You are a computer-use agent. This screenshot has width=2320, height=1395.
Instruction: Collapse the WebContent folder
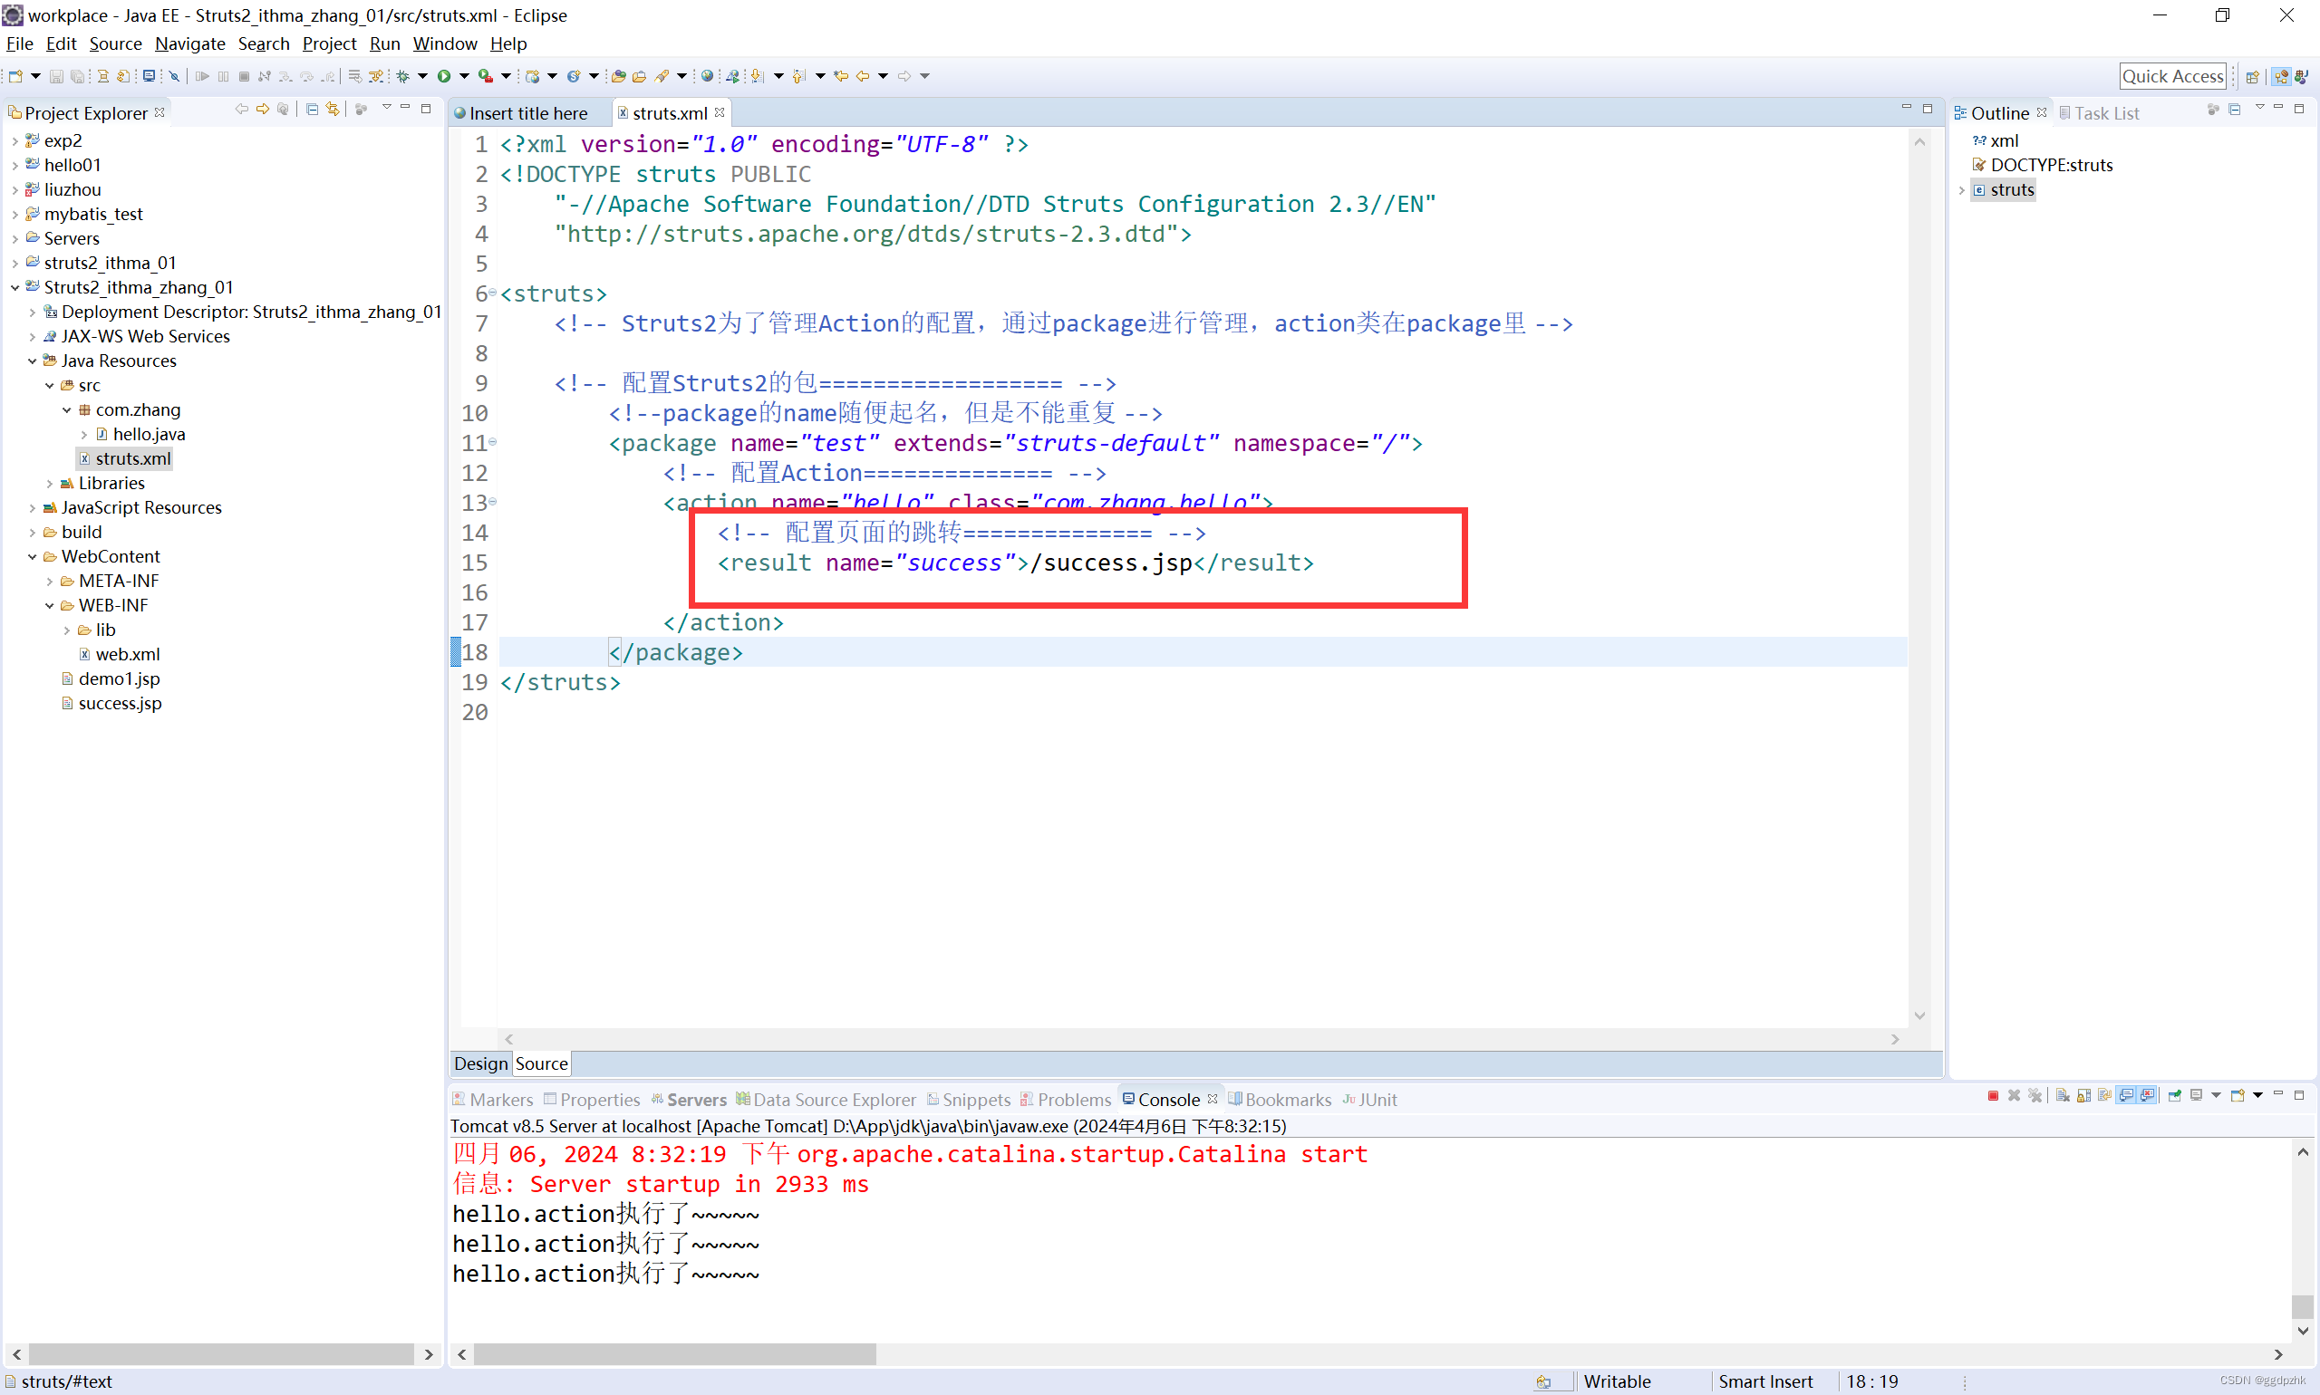(32, 556)
